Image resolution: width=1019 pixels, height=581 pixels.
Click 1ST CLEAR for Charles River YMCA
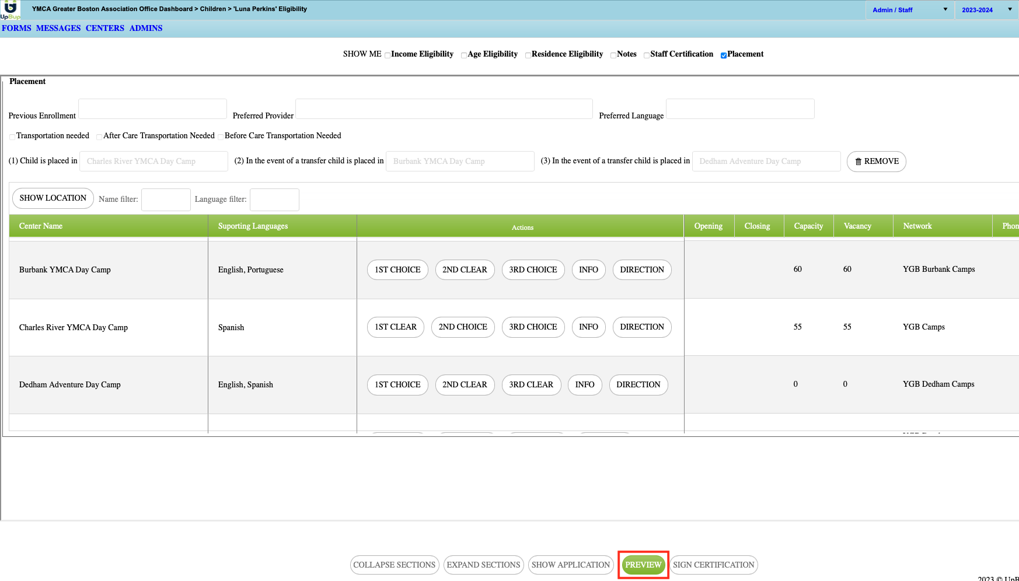coord(396,327)
